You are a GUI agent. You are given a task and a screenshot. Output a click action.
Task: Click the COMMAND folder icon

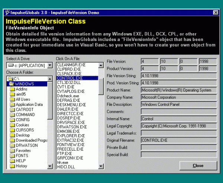tap(13, 115)
